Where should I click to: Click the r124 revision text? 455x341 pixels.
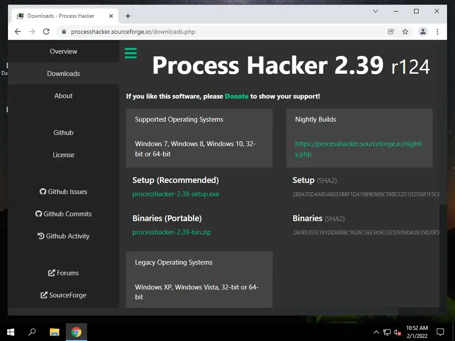click(410, 67)
